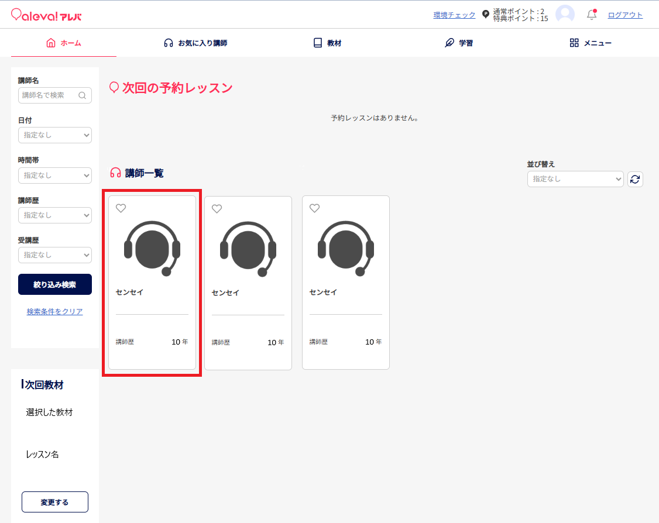
Task: Switch to the お気に入り講師 tab
Action: pyautogui.click(x=195, y=43)
